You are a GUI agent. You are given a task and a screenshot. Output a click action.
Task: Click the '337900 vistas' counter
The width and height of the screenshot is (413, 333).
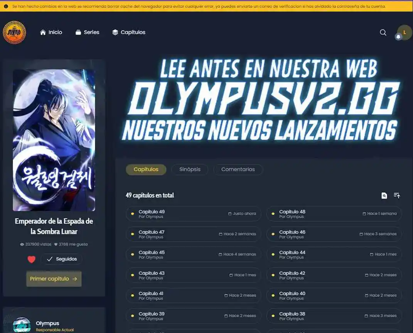pos(36,244)
